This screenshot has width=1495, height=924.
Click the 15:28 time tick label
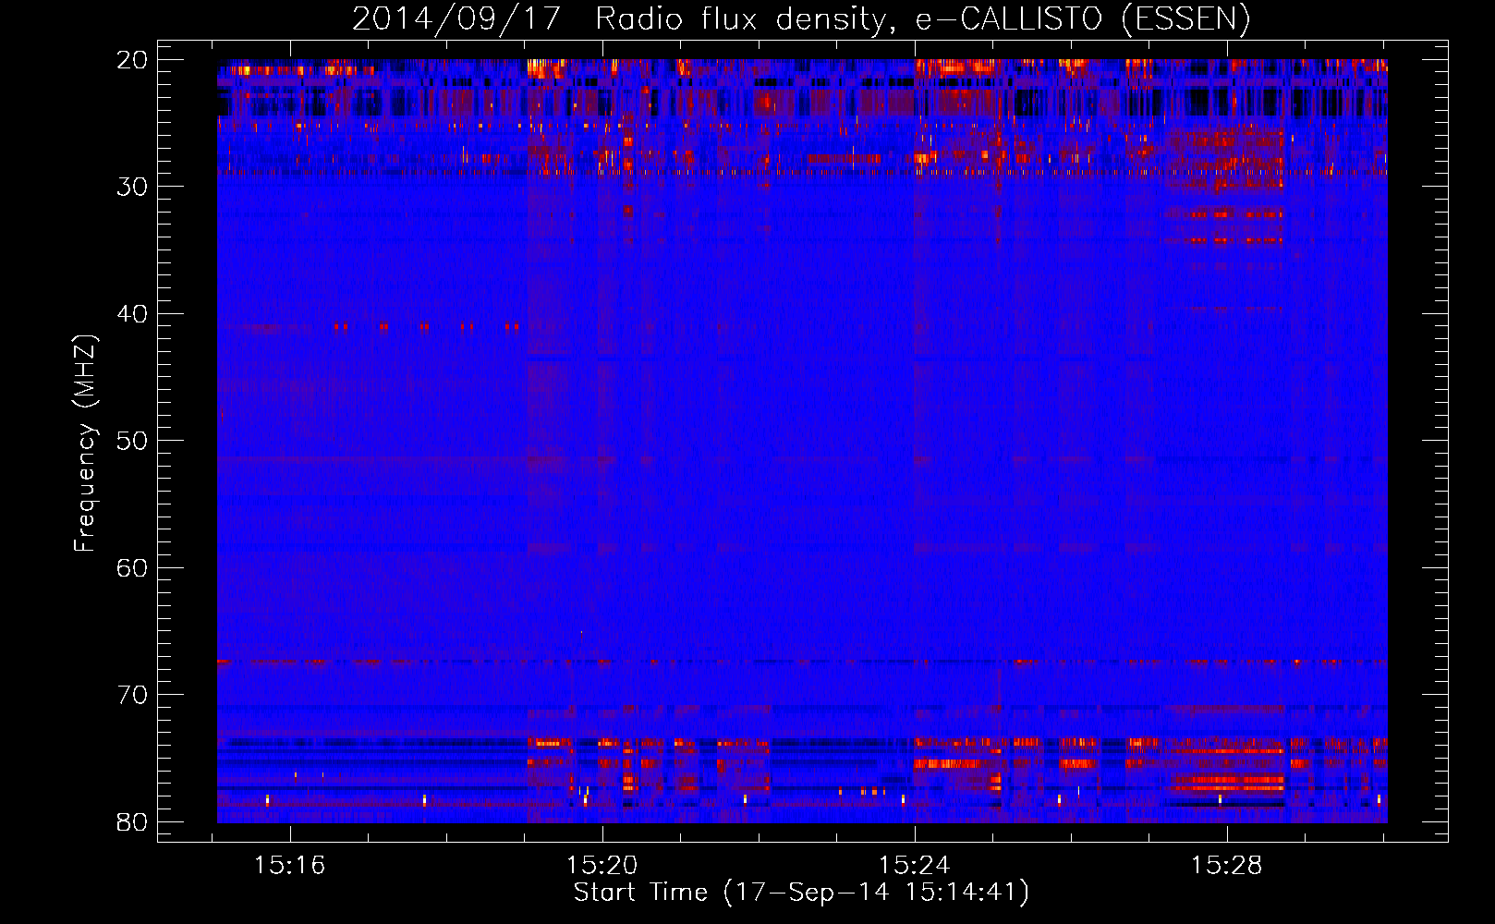point(1227,866)
